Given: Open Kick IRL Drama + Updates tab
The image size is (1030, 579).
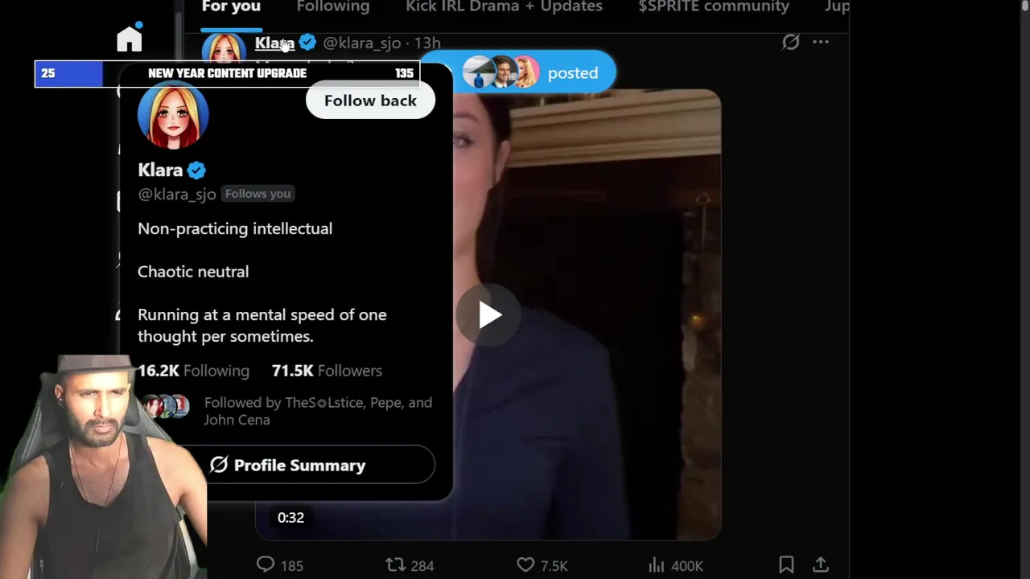Looking at the screenshot, I should click(504, 7).
